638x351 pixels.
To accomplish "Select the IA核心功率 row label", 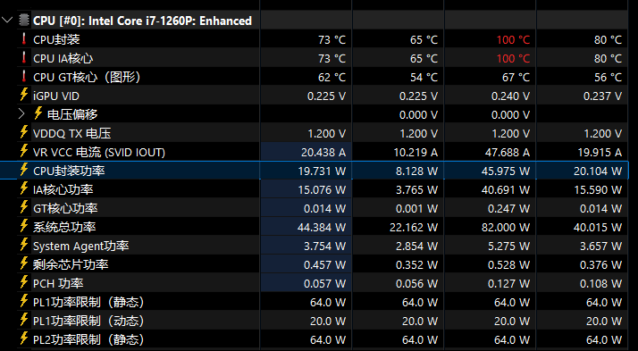I will coord(63,189).
